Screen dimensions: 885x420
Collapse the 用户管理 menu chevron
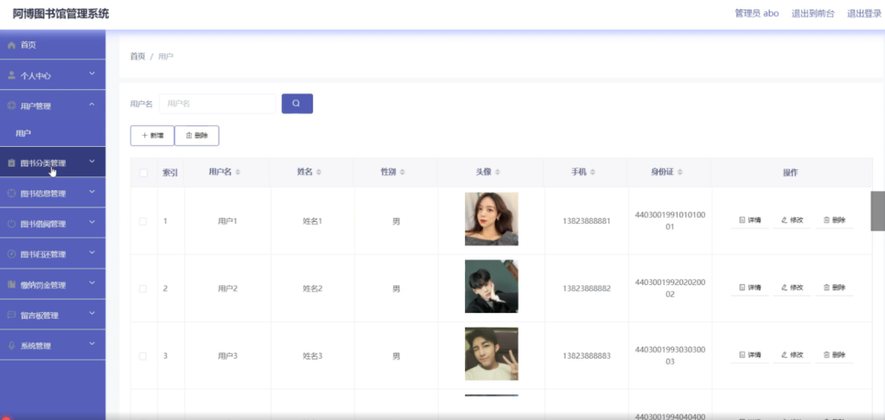click(x=92, y=105)
